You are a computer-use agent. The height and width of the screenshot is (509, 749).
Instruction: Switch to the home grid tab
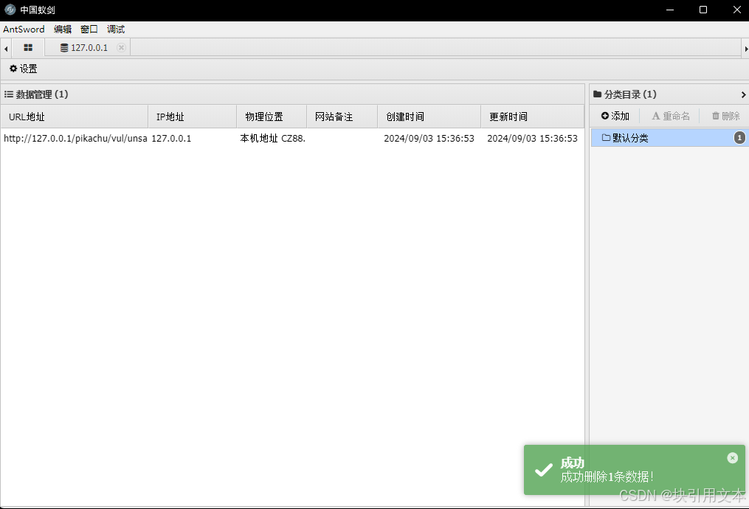click(28, 48)
